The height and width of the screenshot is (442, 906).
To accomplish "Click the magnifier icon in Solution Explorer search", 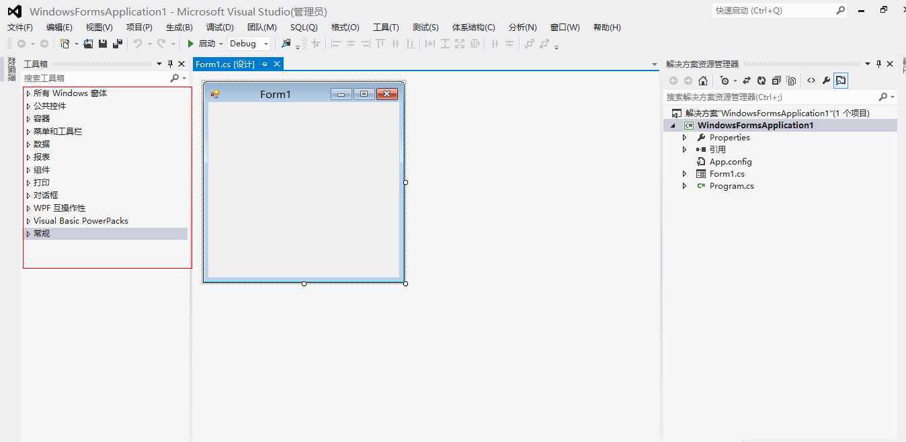I will pyautogui.click(x=882, y=97).
